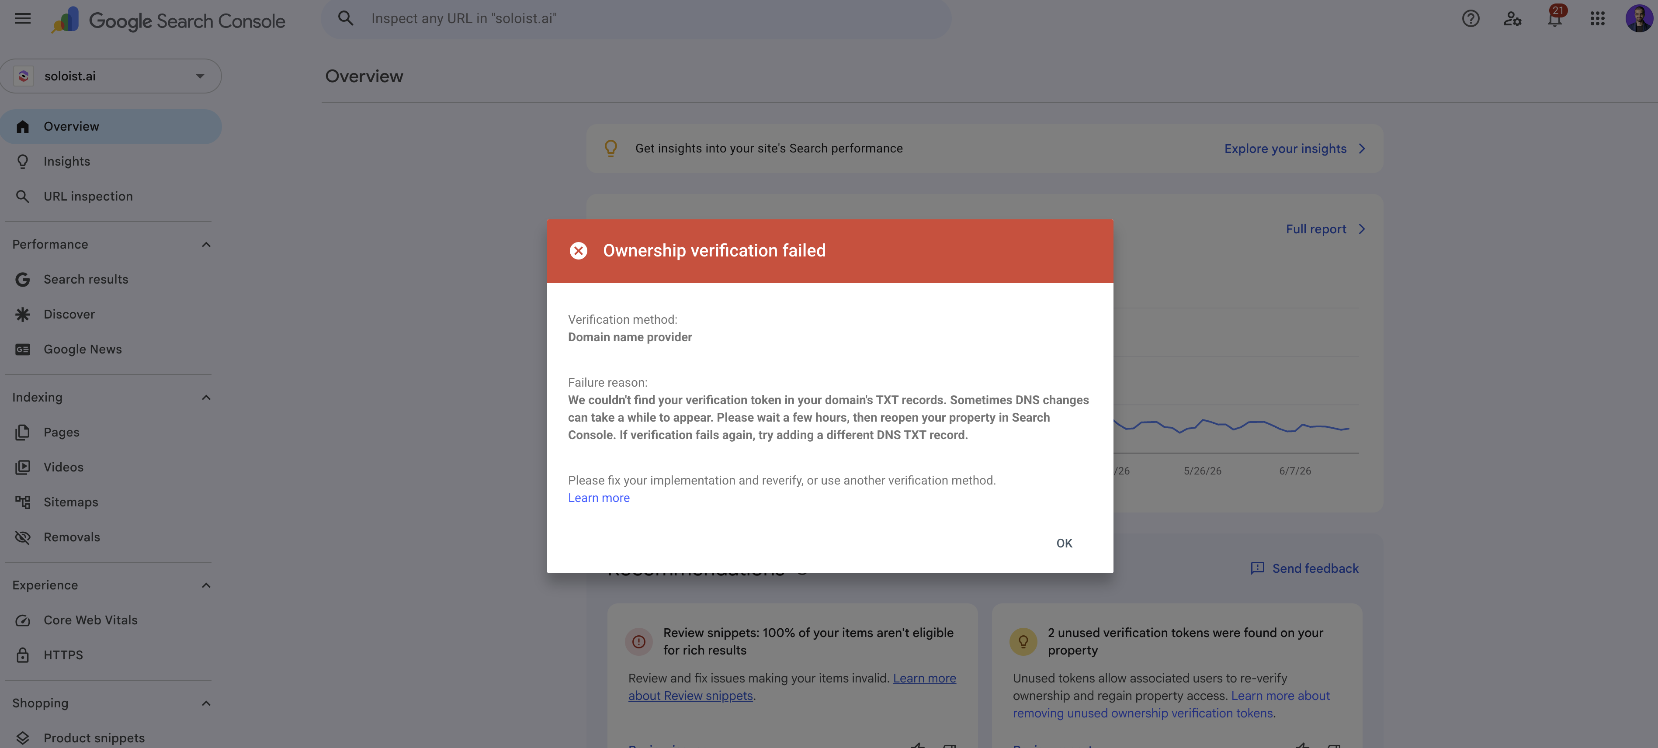Open the hamburger main menu
This screenshot has height=748, width=1658.
(23, 19)
